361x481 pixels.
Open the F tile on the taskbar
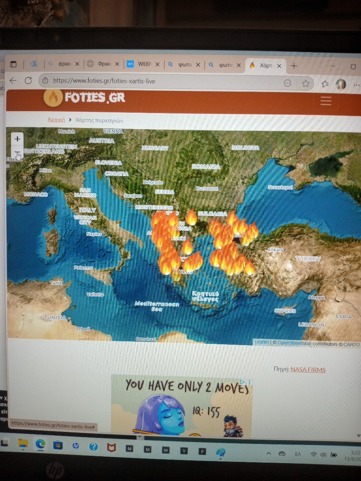coord(202,451)
